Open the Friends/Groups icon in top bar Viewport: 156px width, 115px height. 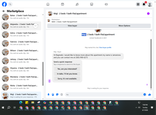77,4
